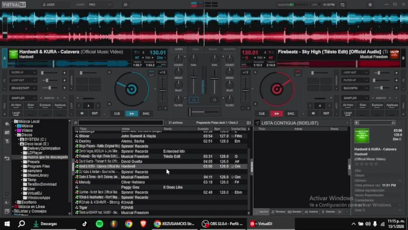Open VirtualDJ settings gear icon
The width and height of the screenshot is (408, 230).
coord(370,5)
